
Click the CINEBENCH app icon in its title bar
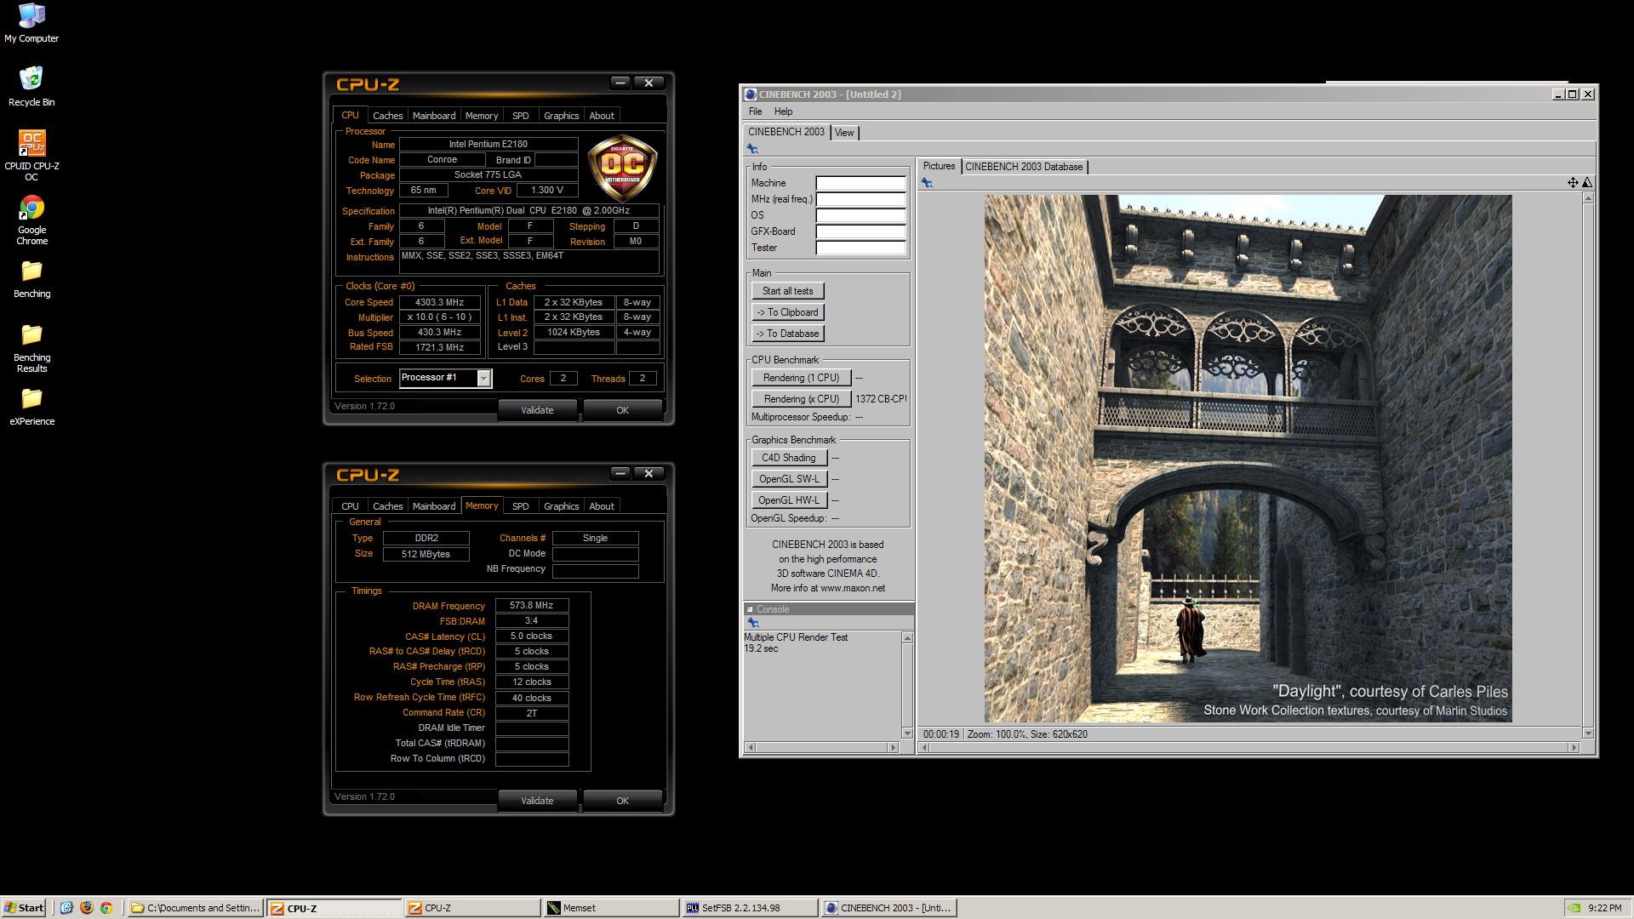coord(751,94)
